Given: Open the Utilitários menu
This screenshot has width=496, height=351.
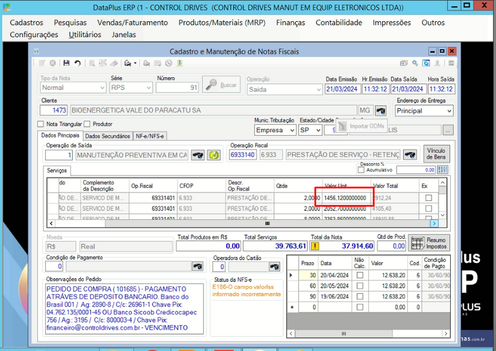Looking at the screenshot, I should [x=85, y=35].
